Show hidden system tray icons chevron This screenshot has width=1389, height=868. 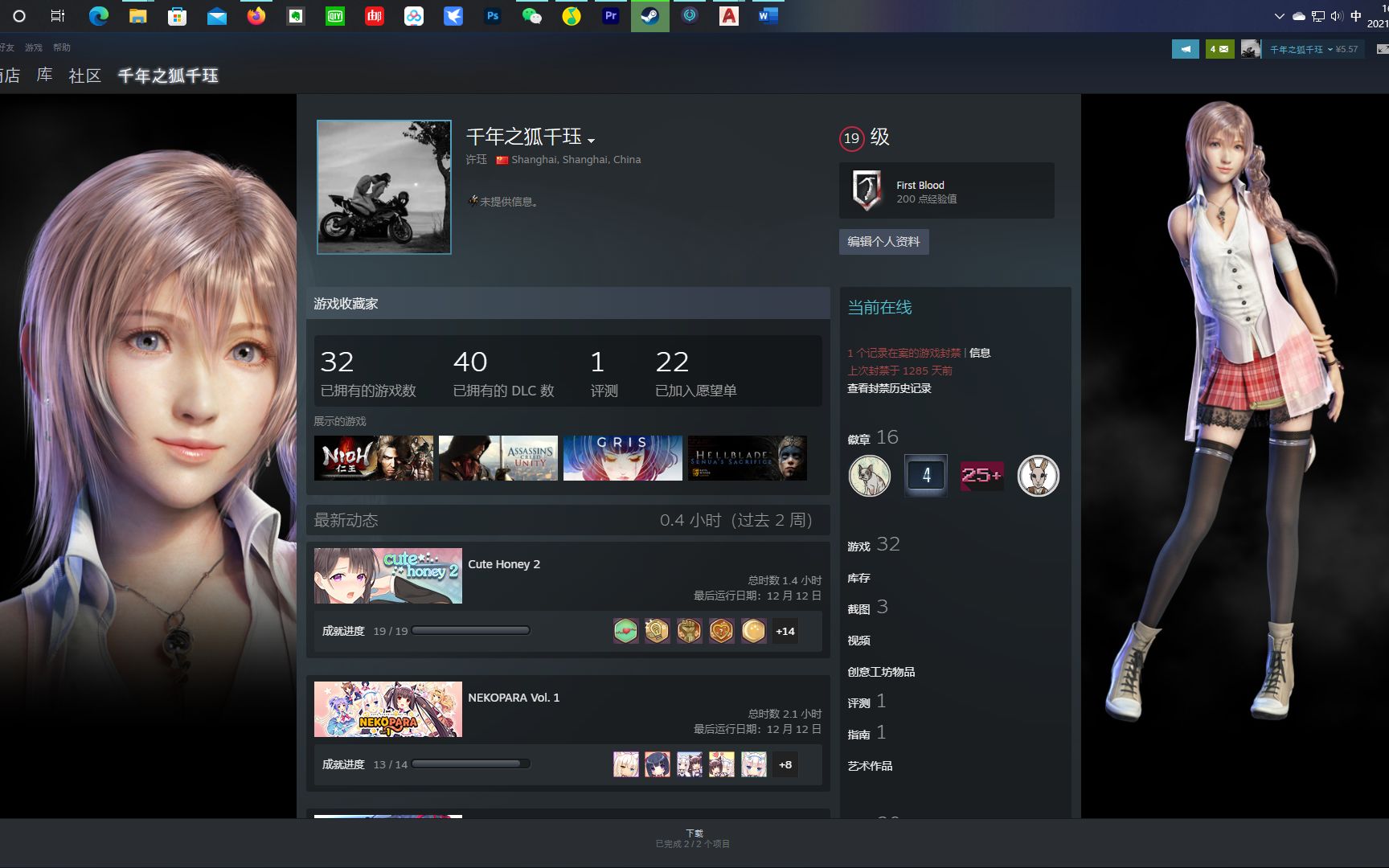click(x=1280, y=16)
